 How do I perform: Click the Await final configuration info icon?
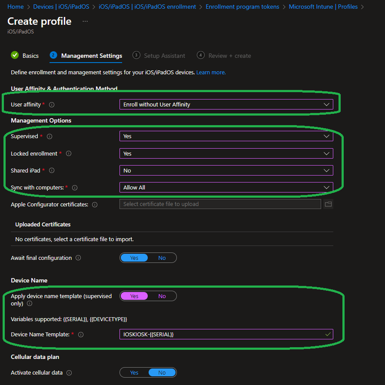point(78,258)
